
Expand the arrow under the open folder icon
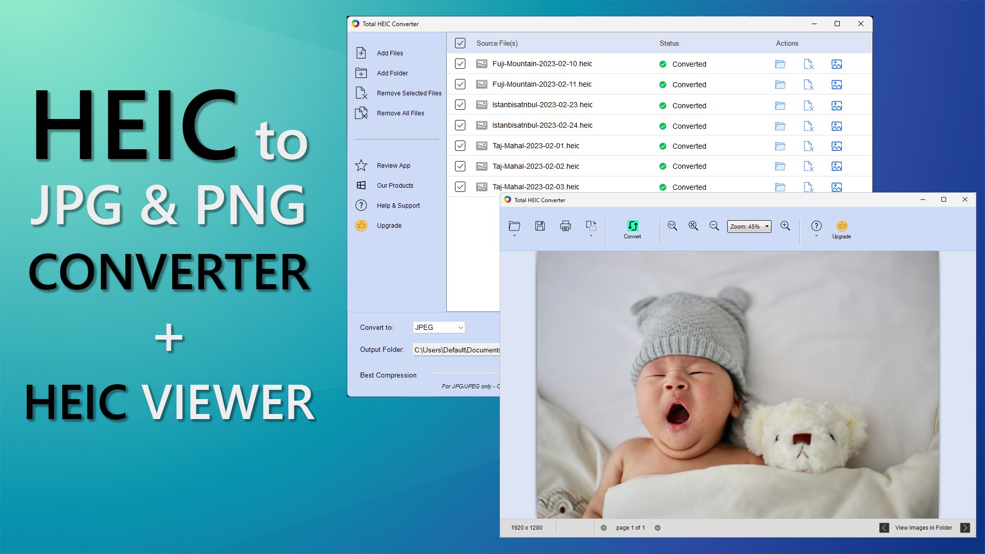pos(514,236)
